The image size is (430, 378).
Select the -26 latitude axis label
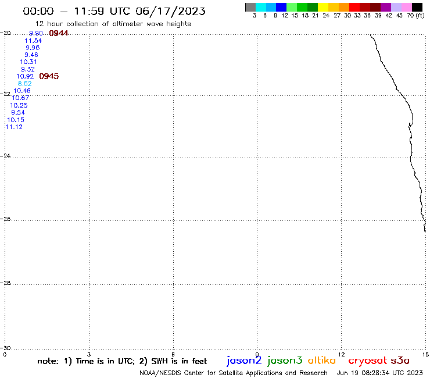point(5,219)
